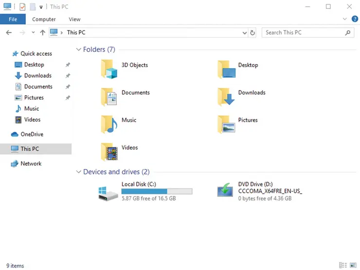This screenshot has width=360, height=270.
Task: Click the Properties icon in title bar
Action: (22, 7)
